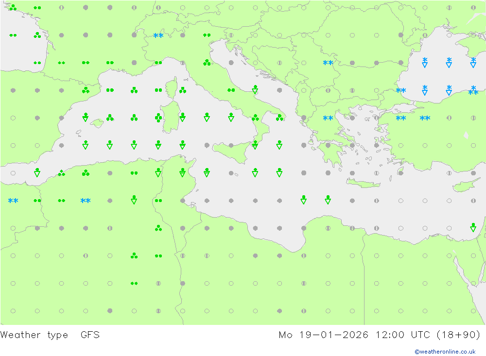The image size is (486, 356).
Task: Click the island of Cyprus
Action: coord(464,185)
